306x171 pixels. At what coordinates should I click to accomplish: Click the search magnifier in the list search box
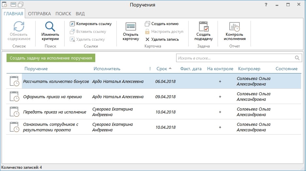(x=297, y=58)
